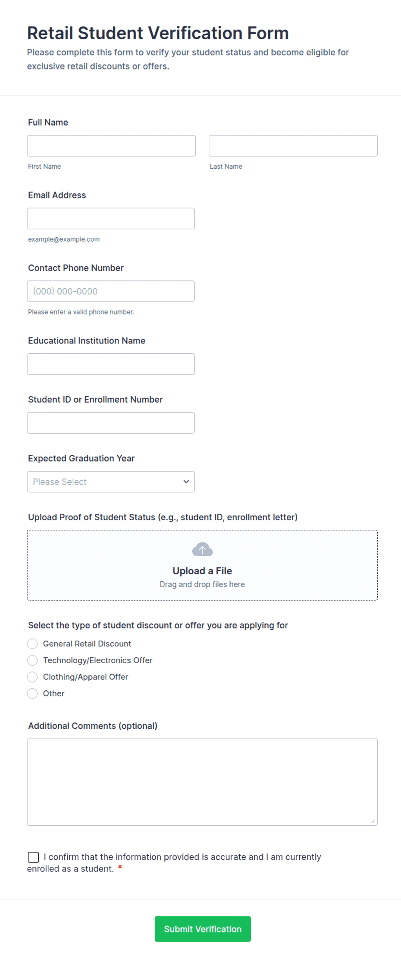Image resolution: width=401 pixels, height=963 pixels.
Task: Click the Drag and drop files area
Action: pos(202,565)
